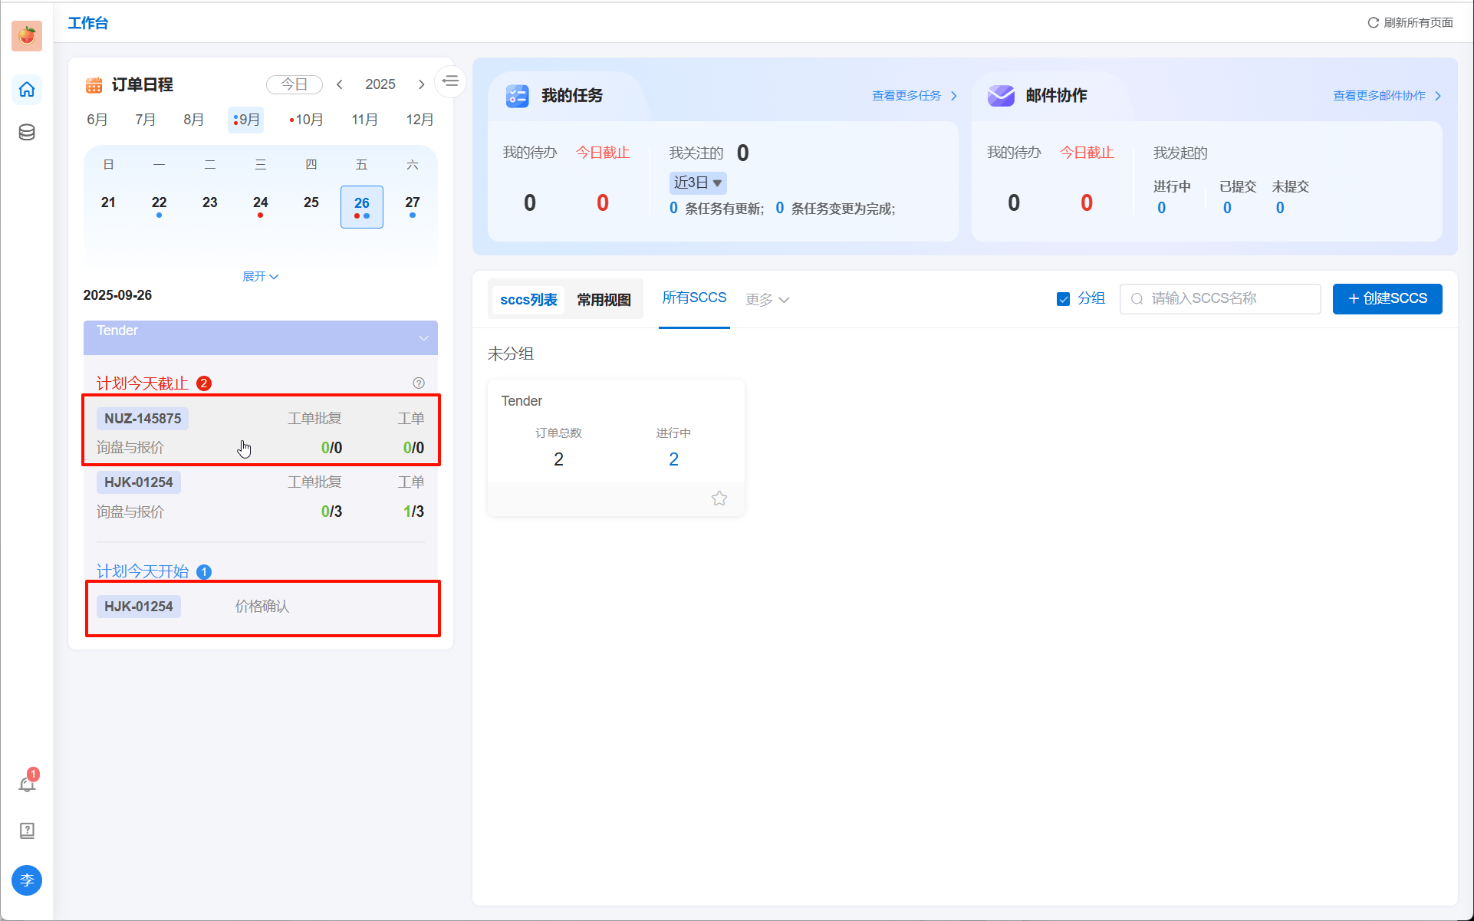The image size is (1474, 921).
Task: Click the 创建SCCS button
Action: (1387, 298)
